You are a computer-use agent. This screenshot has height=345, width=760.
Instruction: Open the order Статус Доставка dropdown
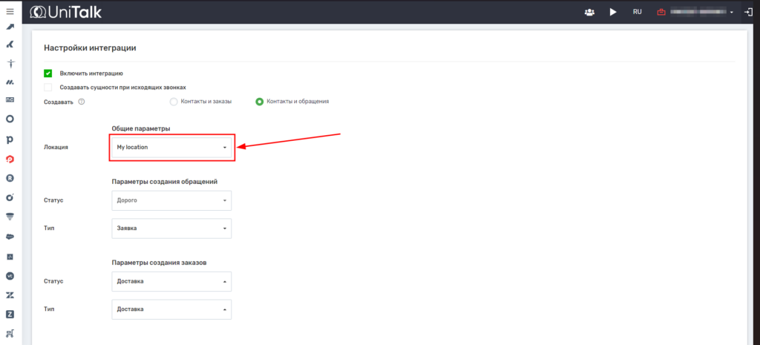click(171, 281)
